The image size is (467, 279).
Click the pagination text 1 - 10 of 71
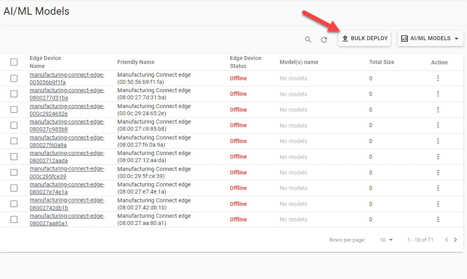[x=420, y=240]
